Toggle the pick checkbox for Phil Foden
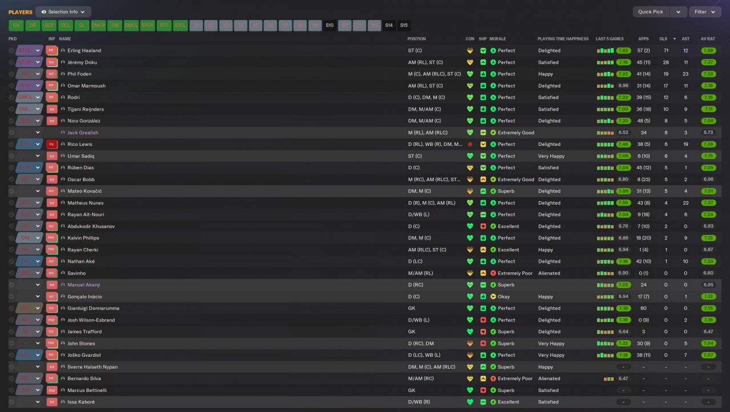The height and width of the screenshot is (412, 730). click(x=11, y=74)
